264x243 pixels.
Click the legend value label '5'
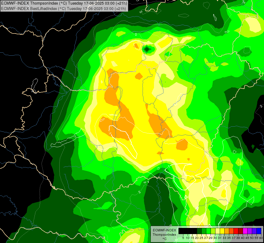183,238
